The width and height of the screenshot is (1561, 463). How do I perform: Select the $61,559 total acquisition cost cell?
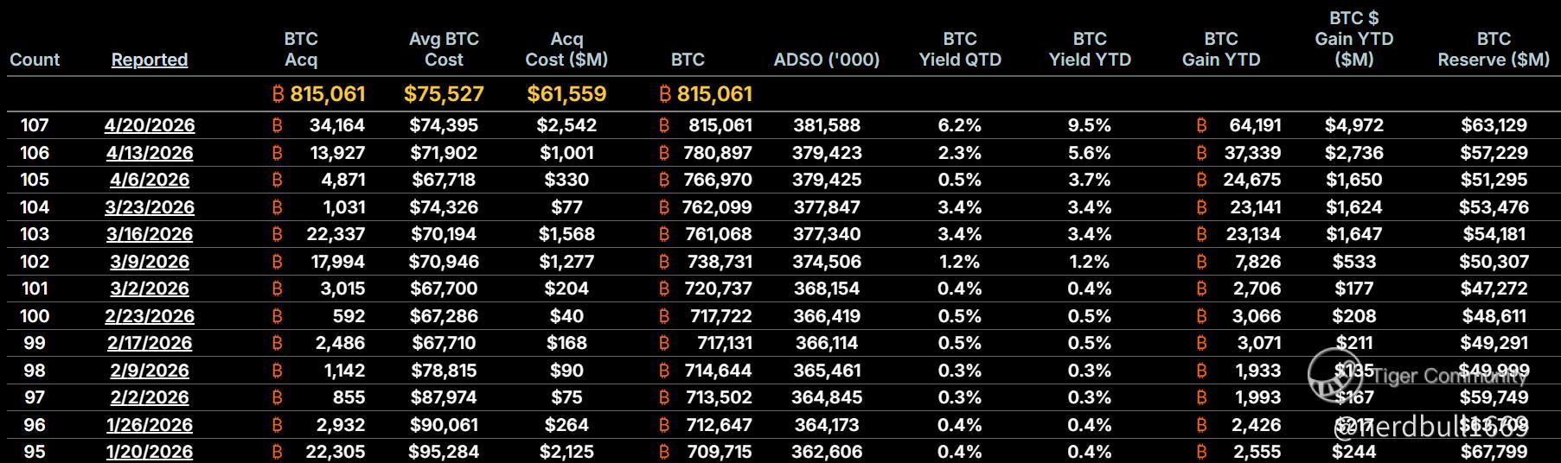566,94
